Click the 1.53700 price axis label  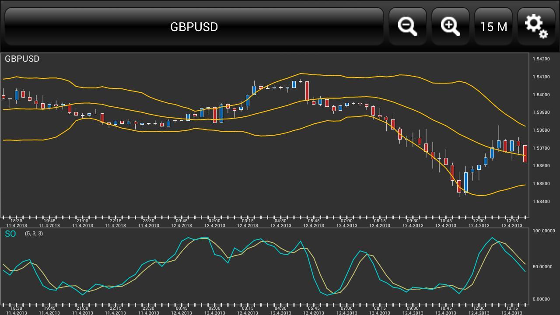click(541, 148)
